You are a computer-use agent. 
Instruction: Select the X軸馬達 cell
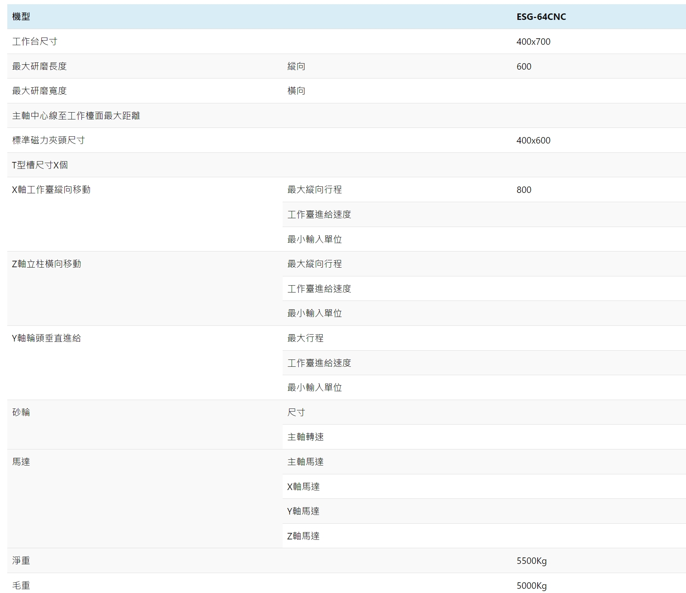point(304,487)
